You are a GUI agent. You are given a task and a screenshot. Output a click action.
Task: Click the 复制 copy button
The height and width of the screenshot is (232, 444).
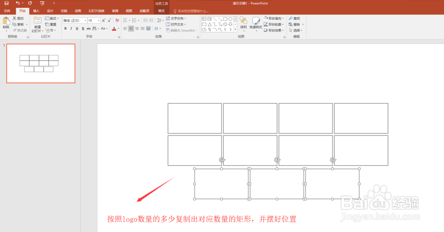pos(18,24)
